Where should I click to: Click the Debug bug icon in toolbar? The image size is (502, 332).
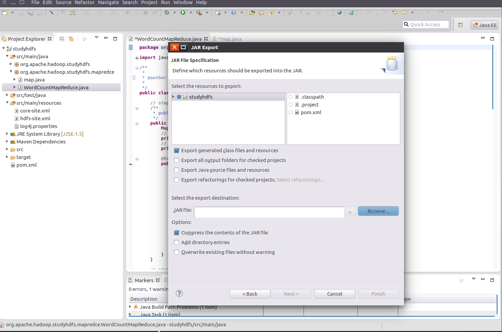[x=167, y=12]
